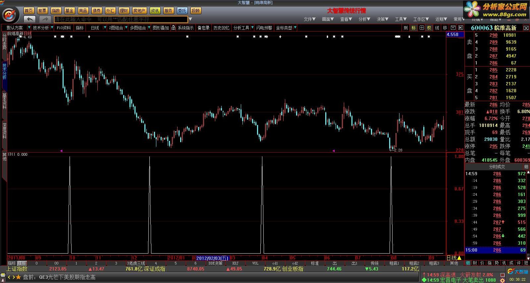Click the 历史回忆 toolbar item
The height and width of the screenshot is (283, 530).
pyautogui.click(x=221, y=28)
